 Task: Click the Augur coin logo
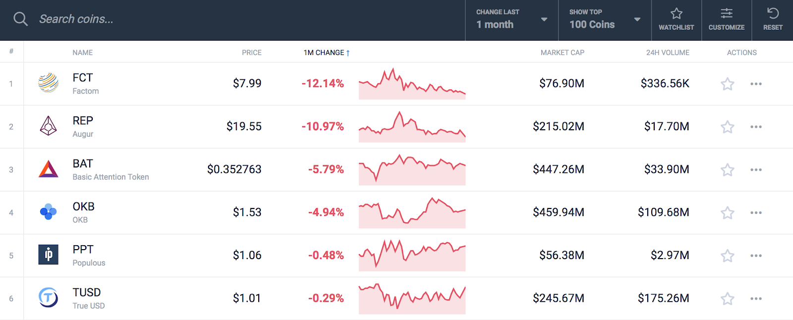tap(49, 126)
